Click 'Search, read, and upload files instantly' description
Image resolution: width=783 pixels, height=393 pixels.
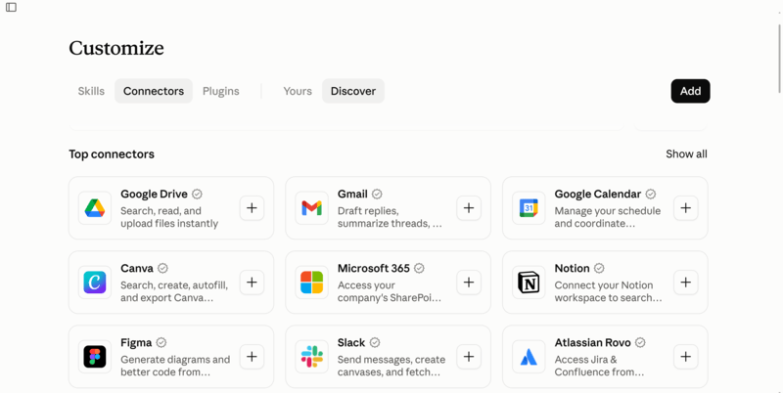coord(169,217)
